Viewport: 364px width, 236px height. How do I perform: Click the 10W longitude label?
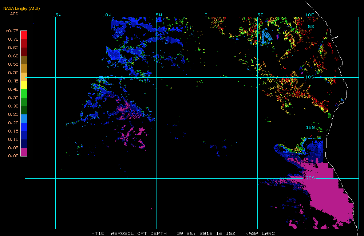[107, 15]
